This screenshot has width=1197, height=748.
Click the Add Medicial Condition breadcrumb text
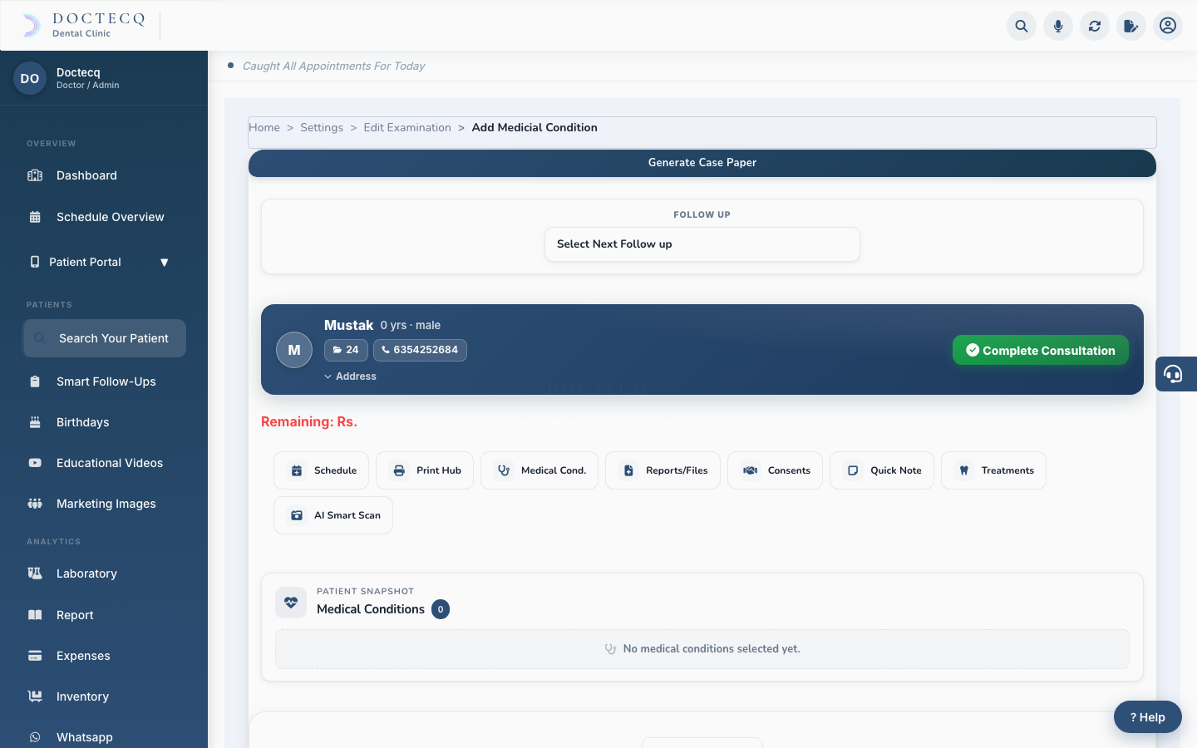click(x=534, y=127)
